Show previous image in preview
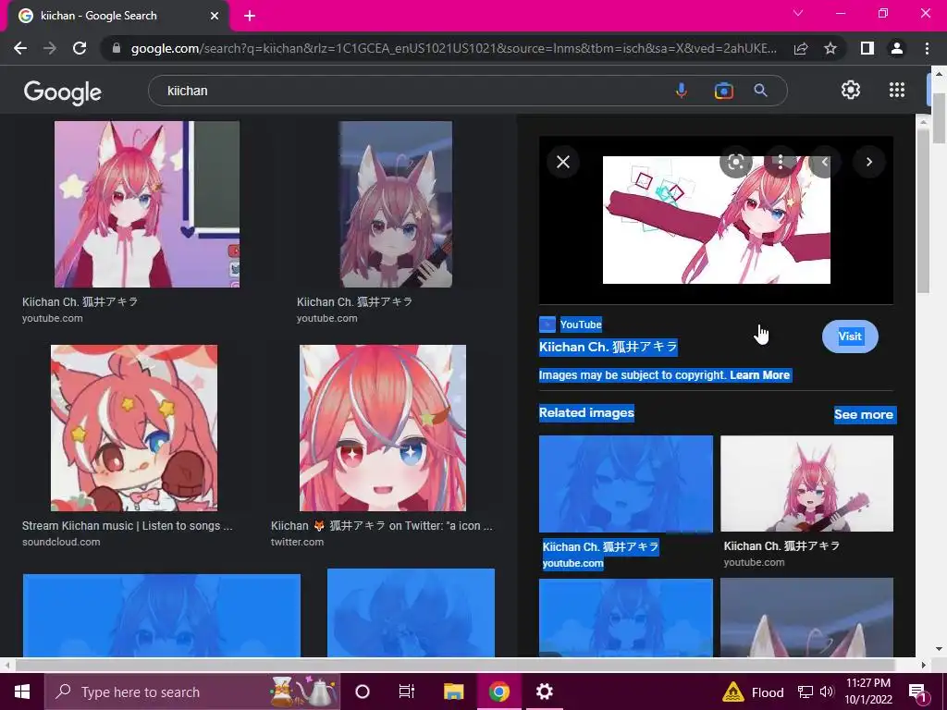947x710 pixels. point(824,162)
